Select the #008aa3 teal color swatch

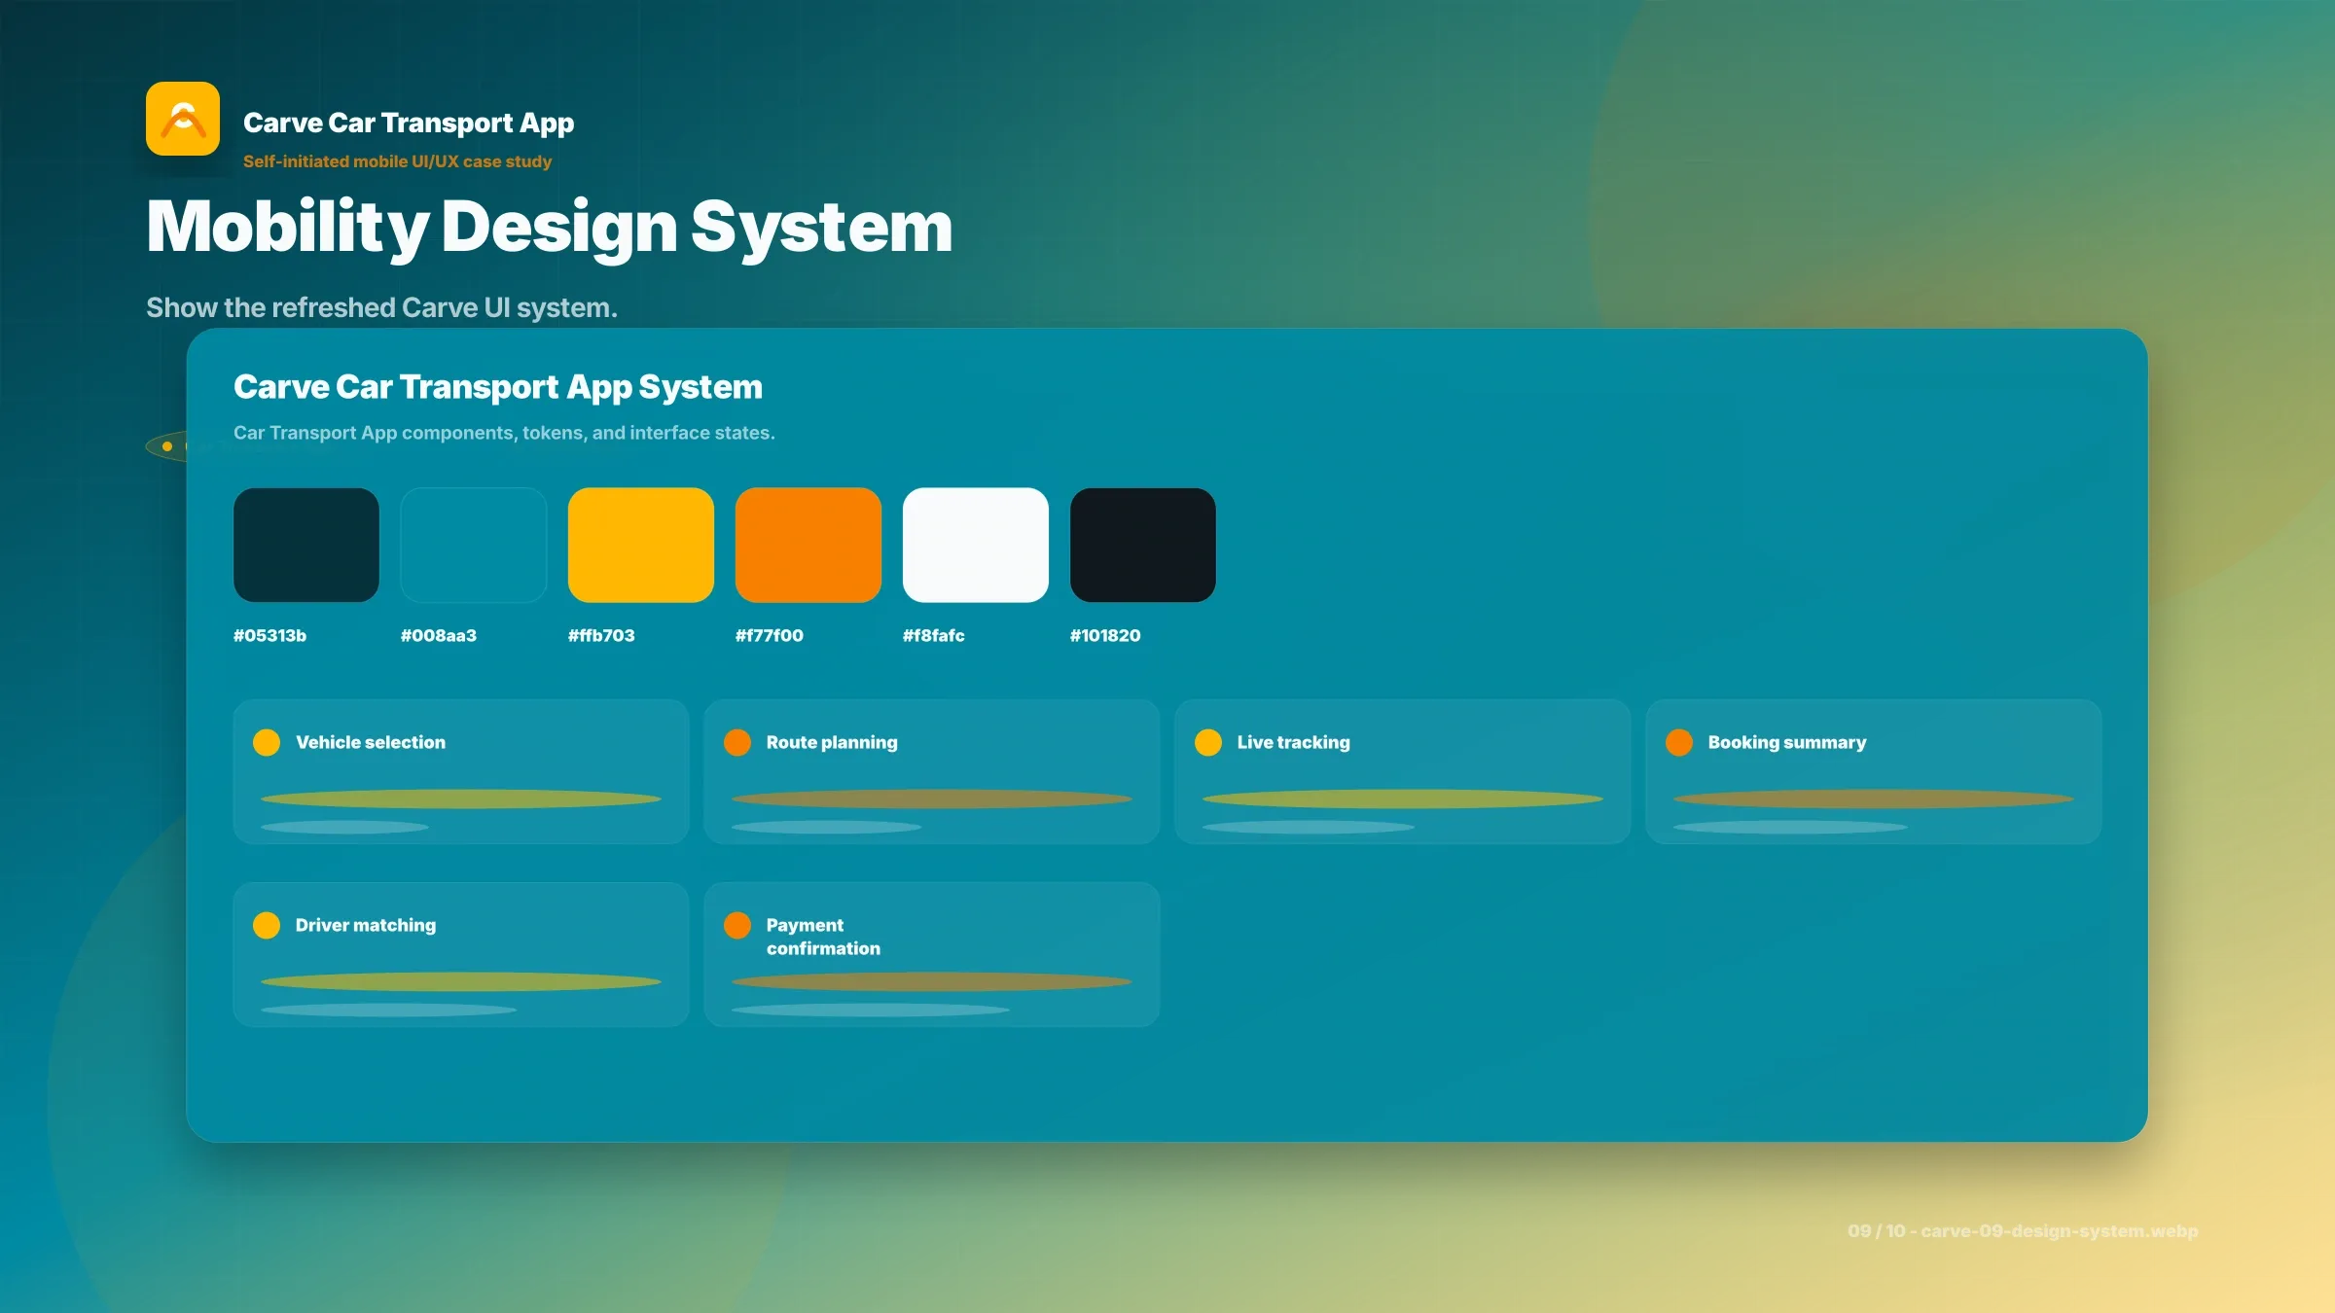pyautogui.click(x=474, y=545)
